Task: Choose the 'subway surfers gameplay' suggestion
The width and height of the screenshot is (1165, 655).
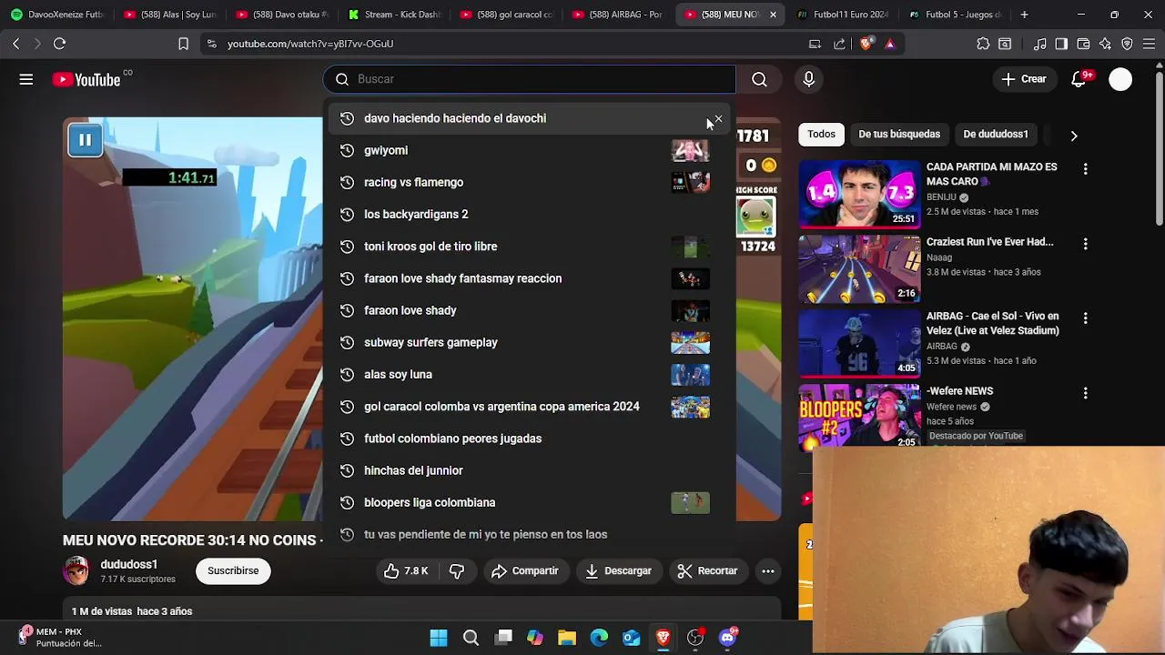Action: pos(529,342)
